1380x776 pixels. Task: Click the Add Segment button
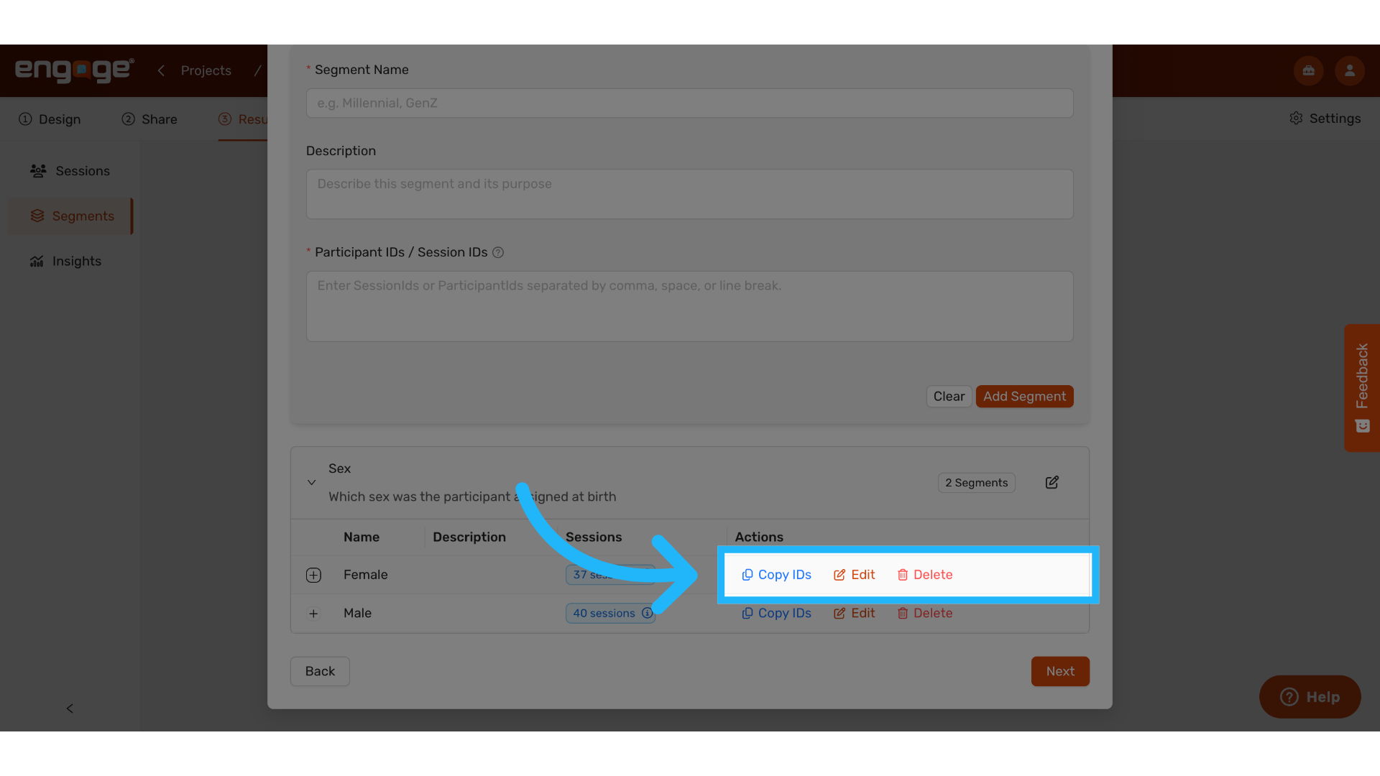tap(1024, 397)
